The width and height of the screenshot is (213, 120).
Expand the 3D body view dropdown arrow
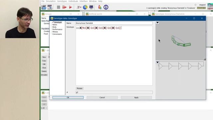tap(157, 23)
